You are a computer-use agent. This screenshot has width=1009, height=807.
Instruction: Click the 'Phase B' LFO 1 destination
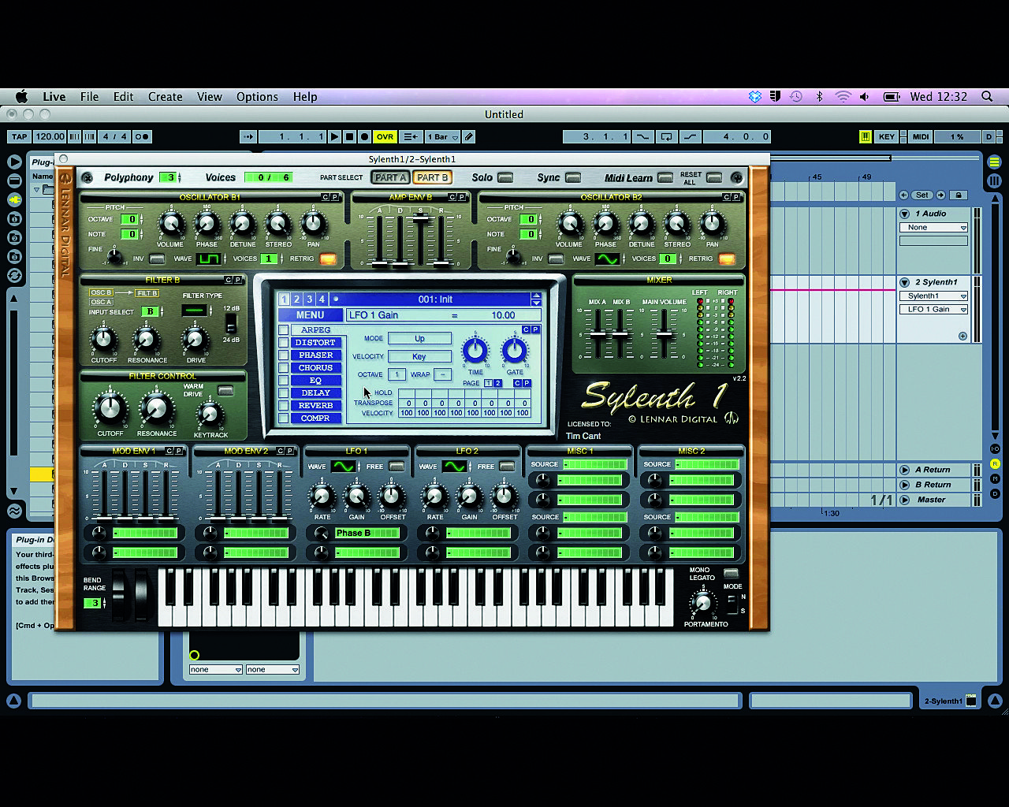367,533
